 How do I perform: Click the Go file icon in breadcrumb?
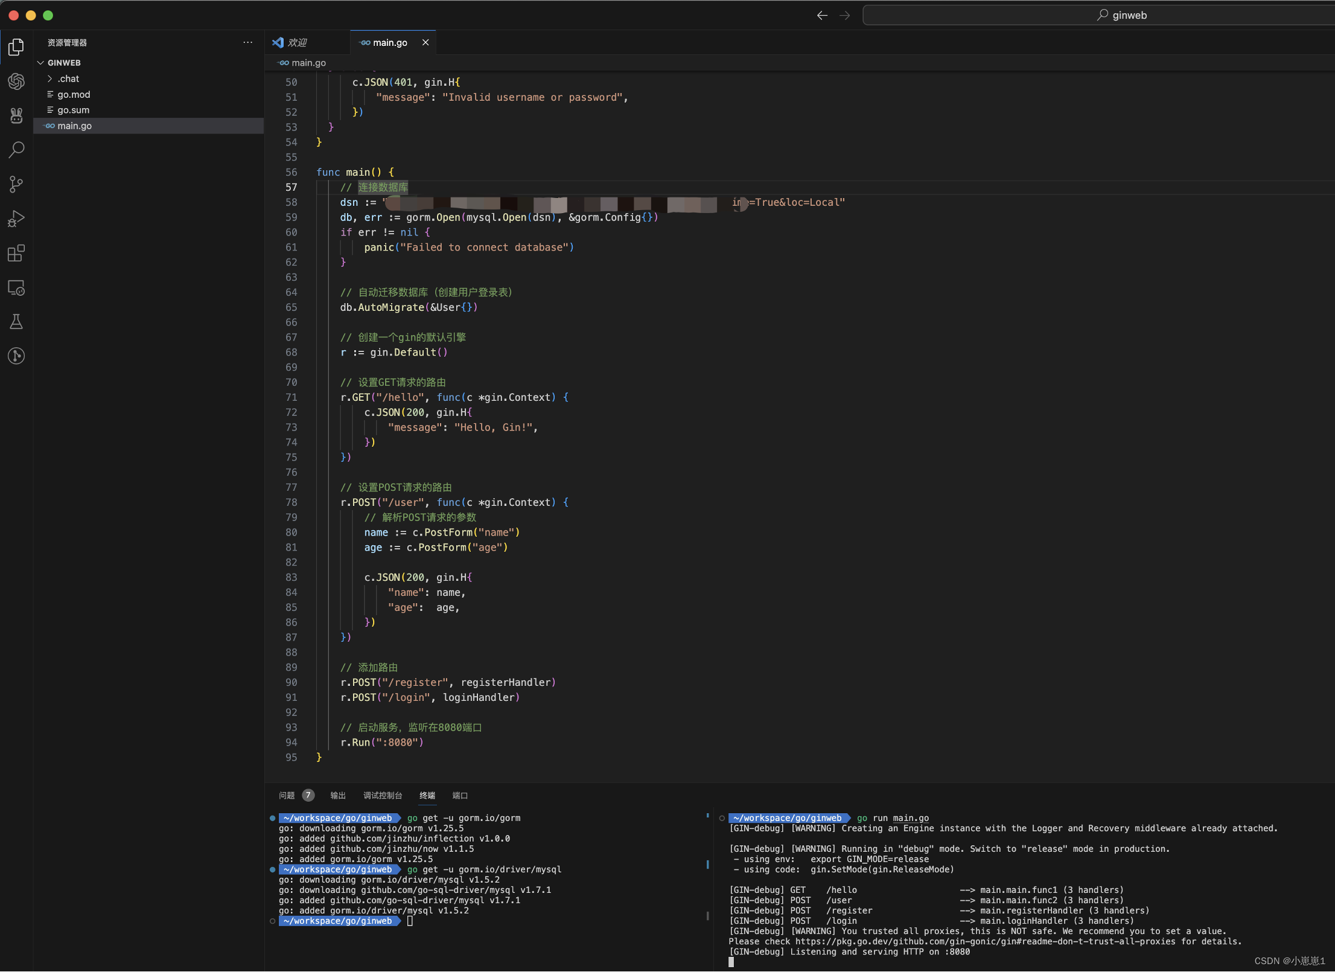(x=284, y=63)
